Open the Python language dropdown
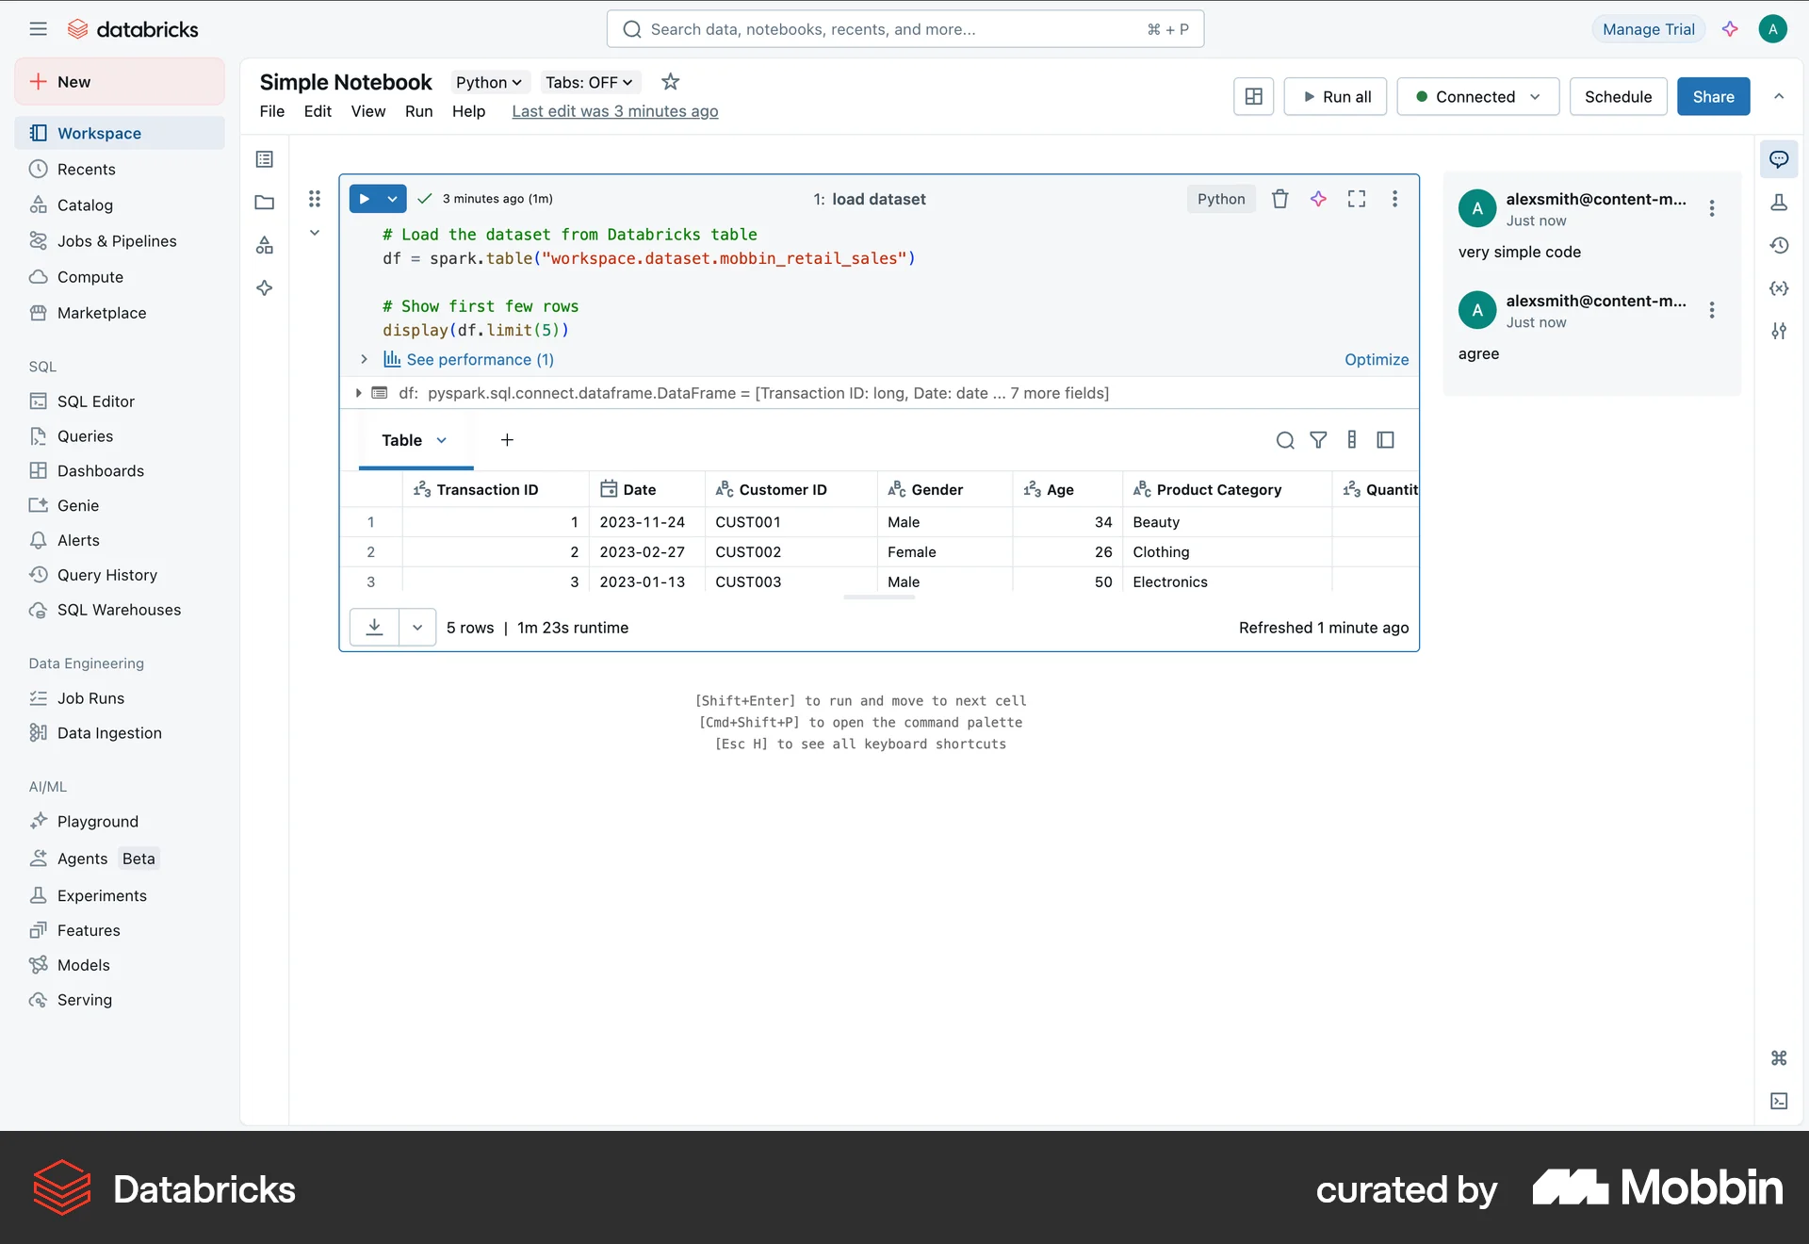This screenshot has width=1809, height=1244. click(x=488, y=82)
